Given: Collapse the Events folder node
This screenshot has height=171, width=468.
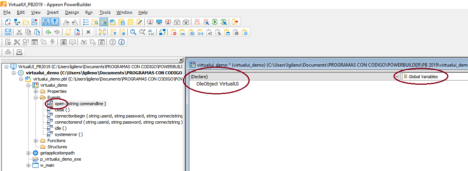Looking at the screenshot, I should pos(36,97).
